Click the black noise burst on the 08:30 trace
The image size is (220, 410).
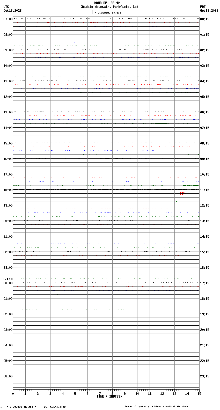point(78,42)
